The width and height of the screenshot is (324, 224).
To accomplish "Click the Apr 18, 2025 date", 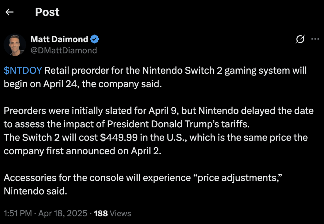I will tap(63, 213).
